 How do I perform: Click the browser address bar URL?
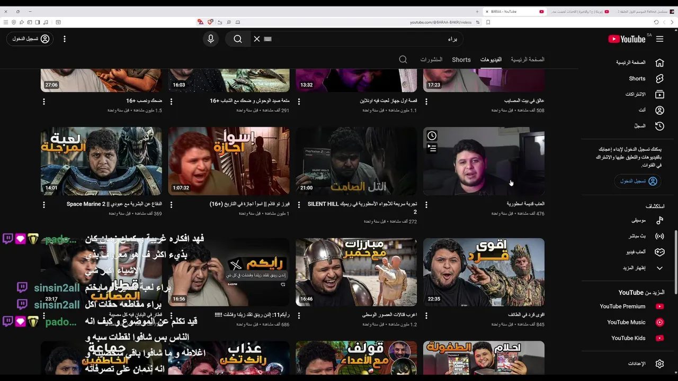[x=440, y=22]
